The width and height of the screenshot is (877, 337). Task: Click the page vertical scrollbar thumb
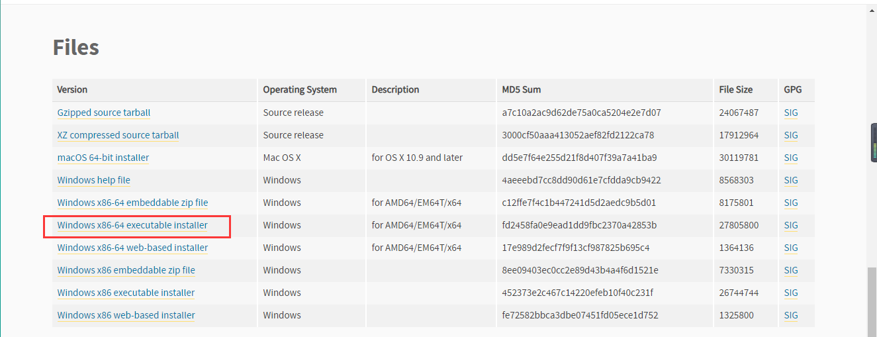(872, 301)
